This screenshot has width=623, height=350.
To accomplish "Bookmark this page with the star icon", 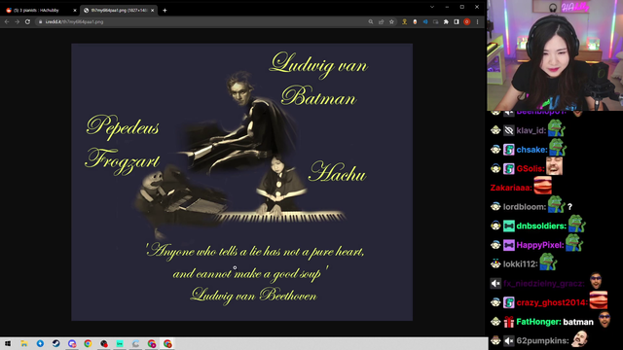I will (391, 21).
